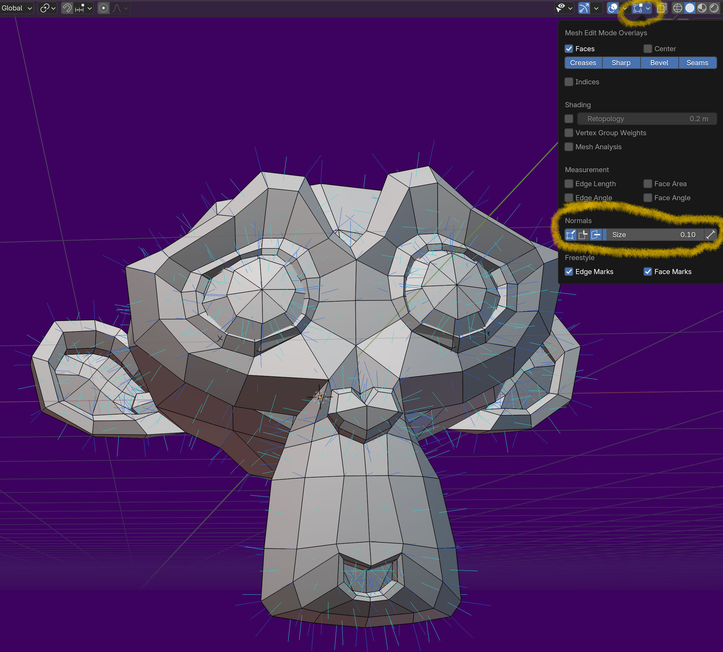Click the mesh edit mode overlays icon
The image size is (723, 652).
tap(638, 8)
